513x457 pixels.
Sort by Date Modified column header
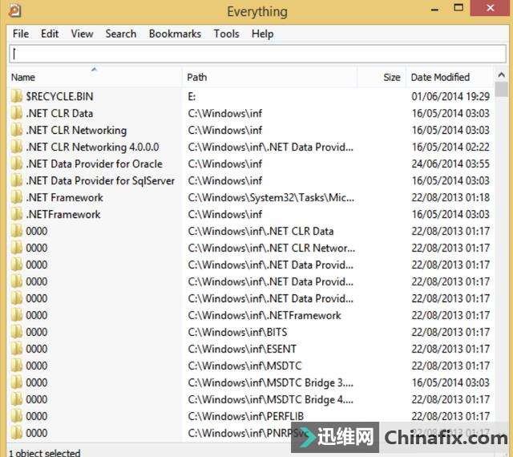[x=450, y=77]
